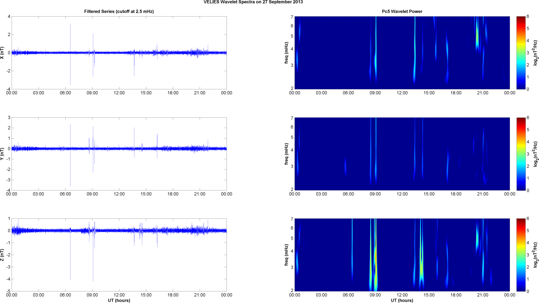Click '15:00' tick under Y wavelet plot
539x303 pixels.
click(429, 194)
